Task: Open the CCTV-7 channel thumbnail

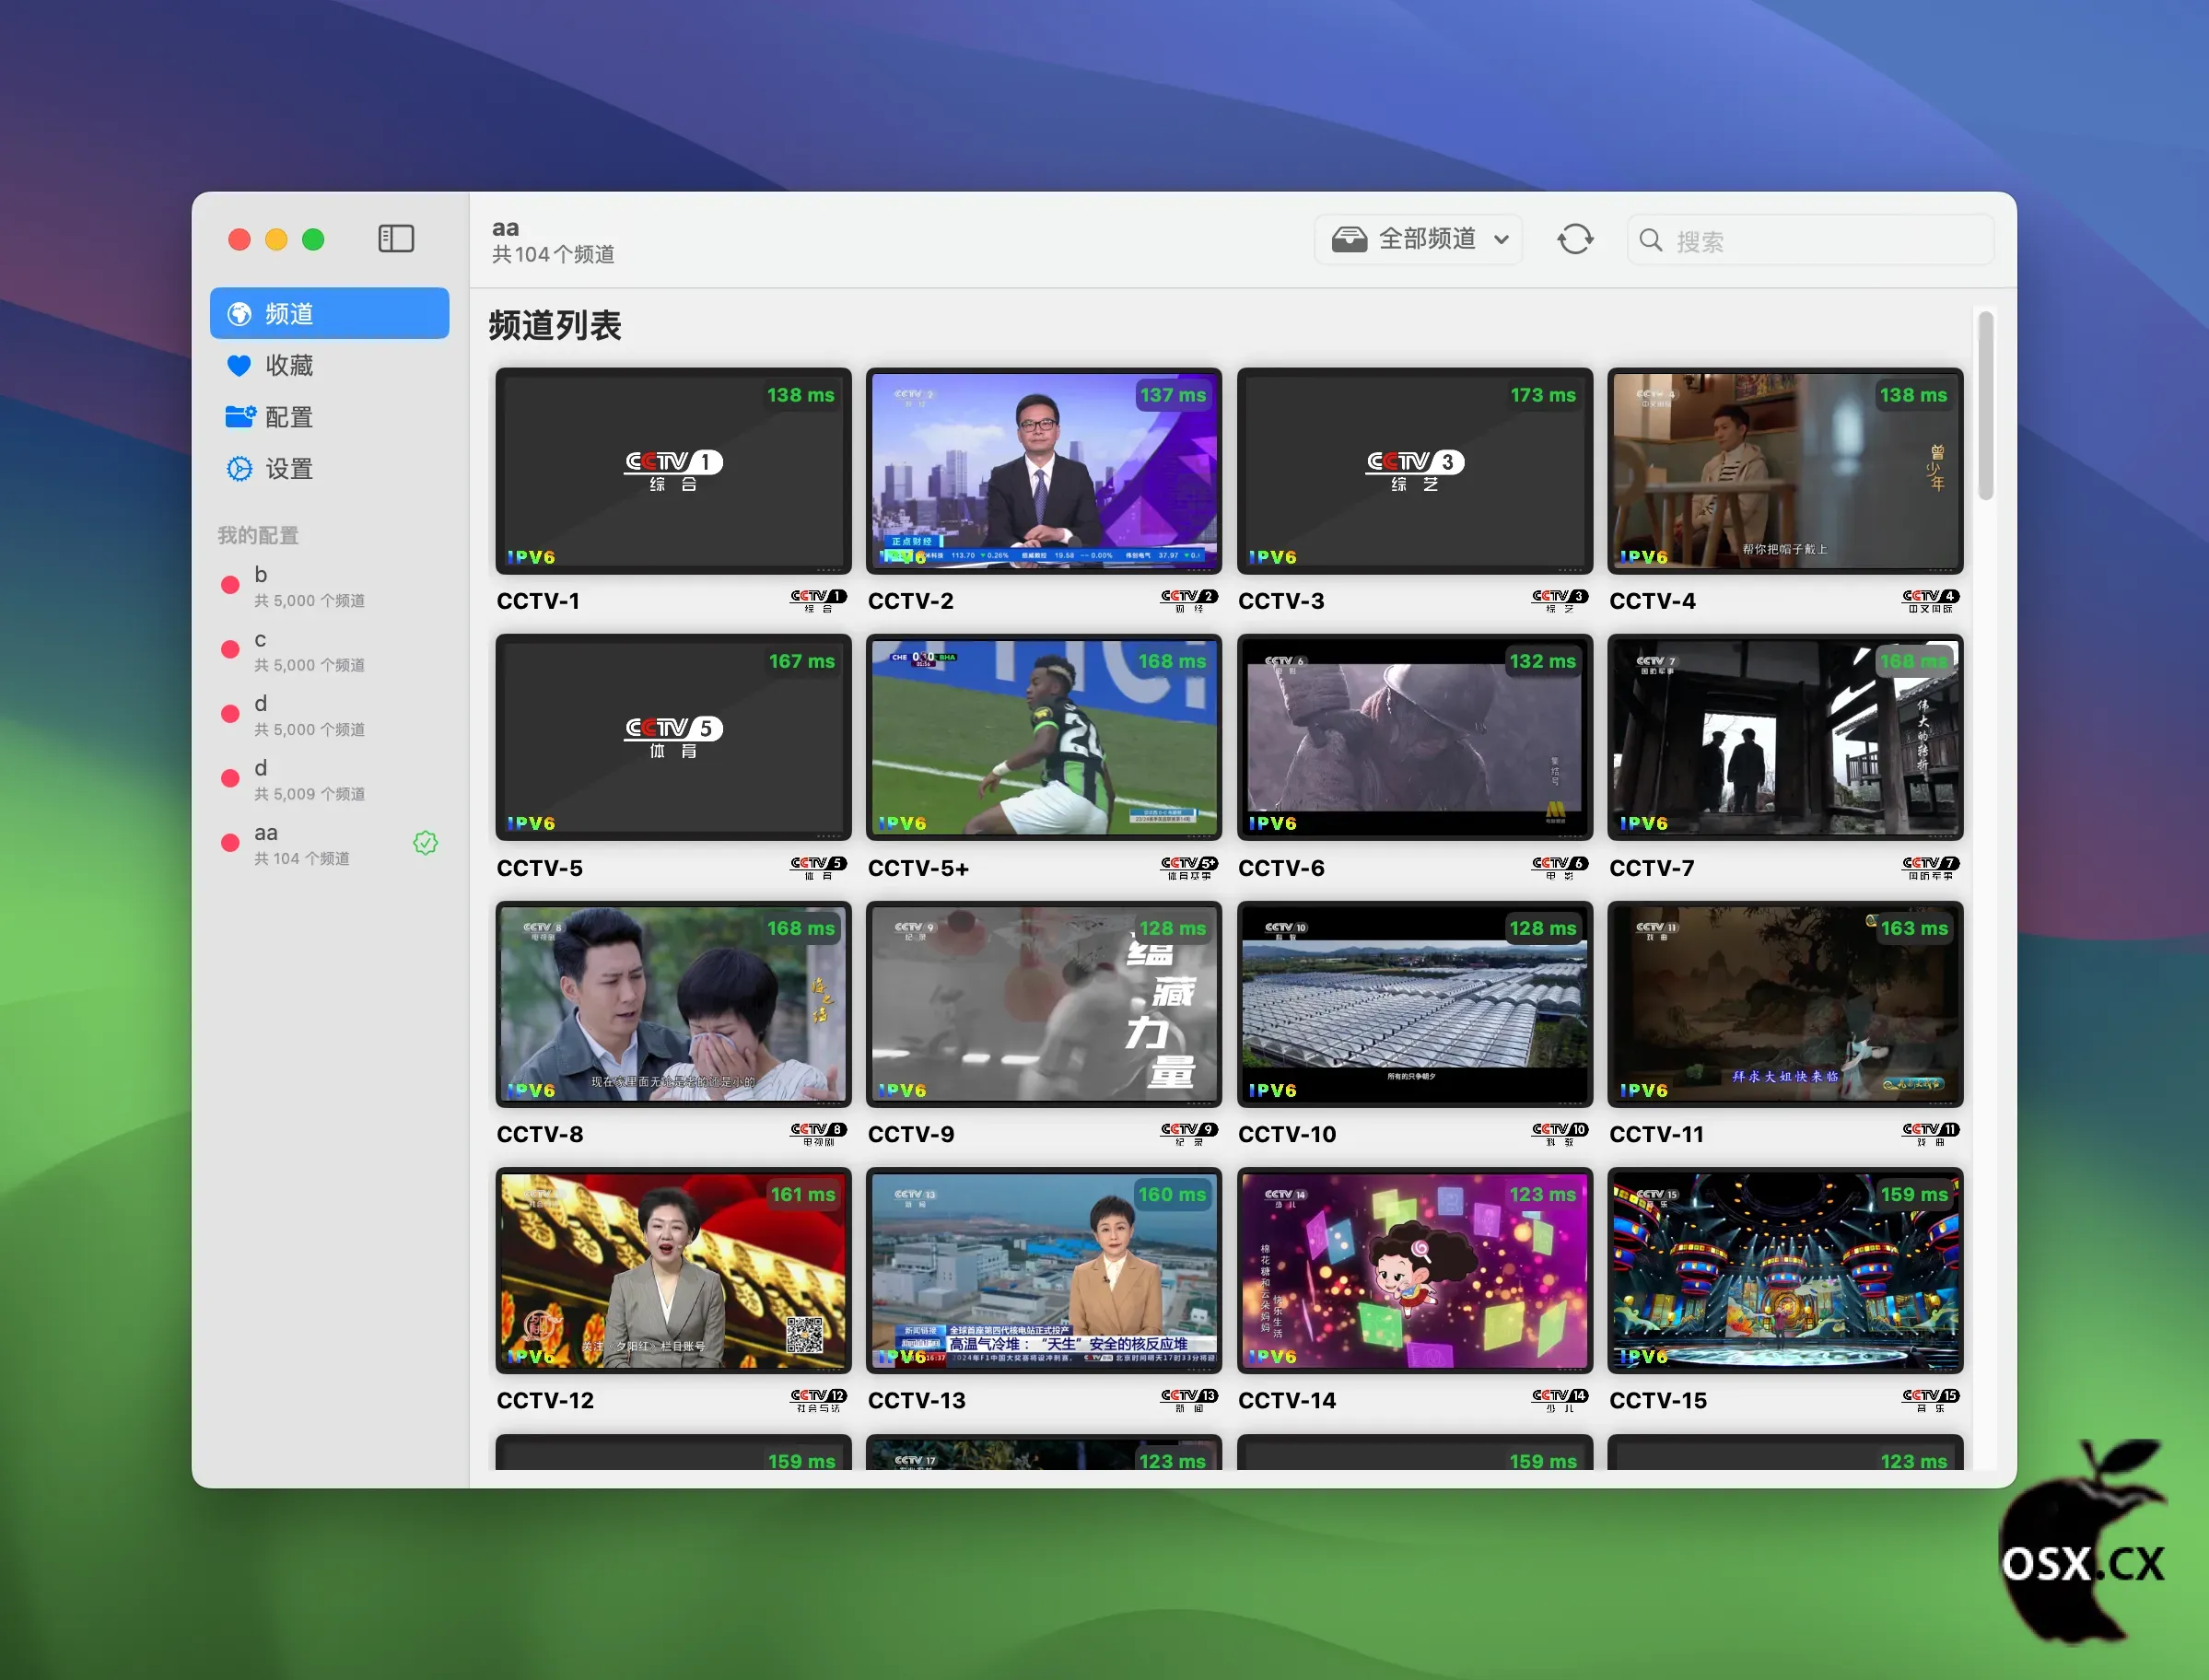Action: point(1786,738)
